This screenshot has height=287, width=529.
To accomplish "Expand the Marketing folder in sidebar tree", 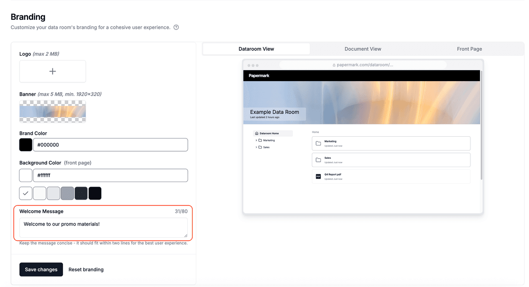I will (x=256, y=140).
